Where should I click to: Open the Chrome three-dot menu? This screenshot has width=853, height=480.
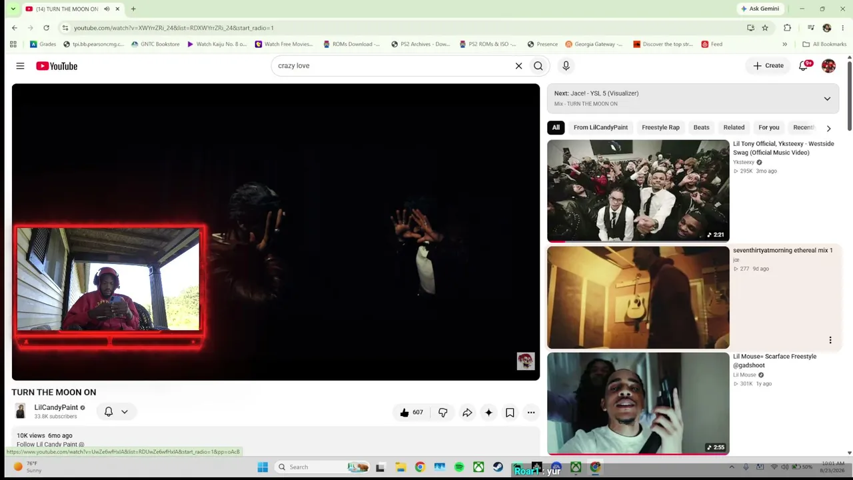(843, 28)
